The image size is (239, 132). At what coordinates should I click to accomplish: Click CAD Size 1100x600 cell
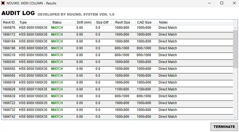(x=144, y=89)
